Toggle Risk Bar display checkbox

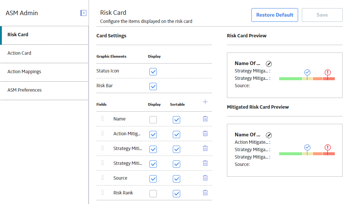153,86
